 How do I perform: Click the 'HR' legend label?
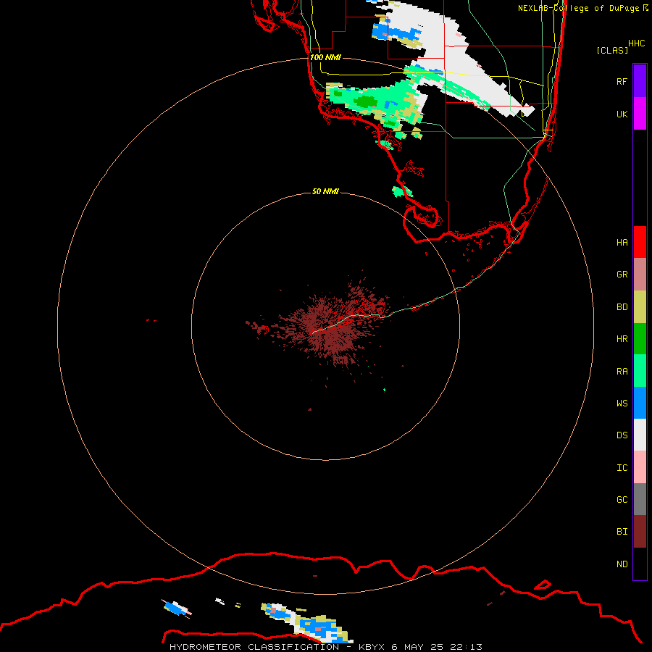(x=622, y=339)
